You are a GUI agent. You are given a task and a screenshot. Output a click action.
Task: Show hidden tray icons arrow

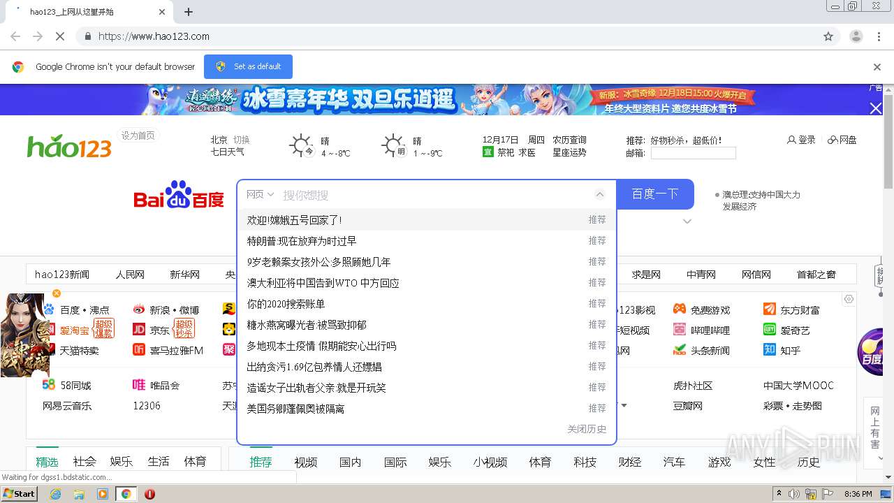[x=779, y=494]
